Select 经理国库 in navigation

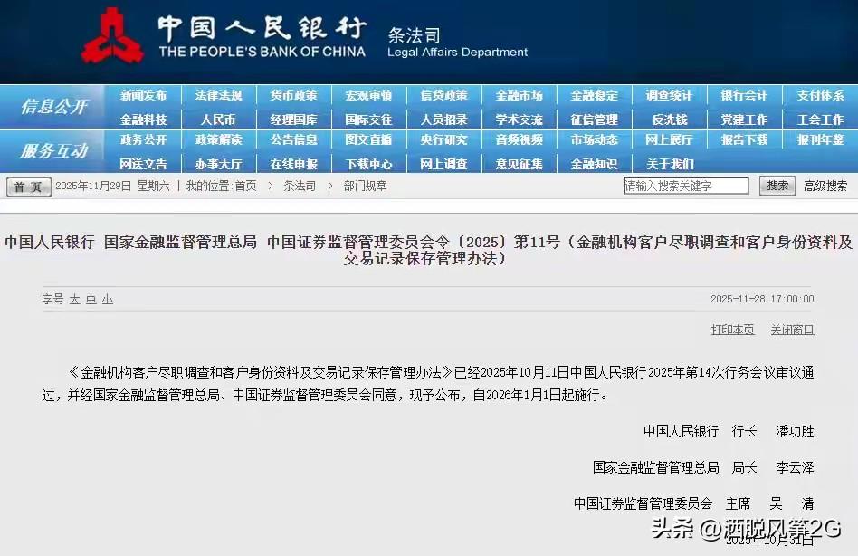(293, 120)
